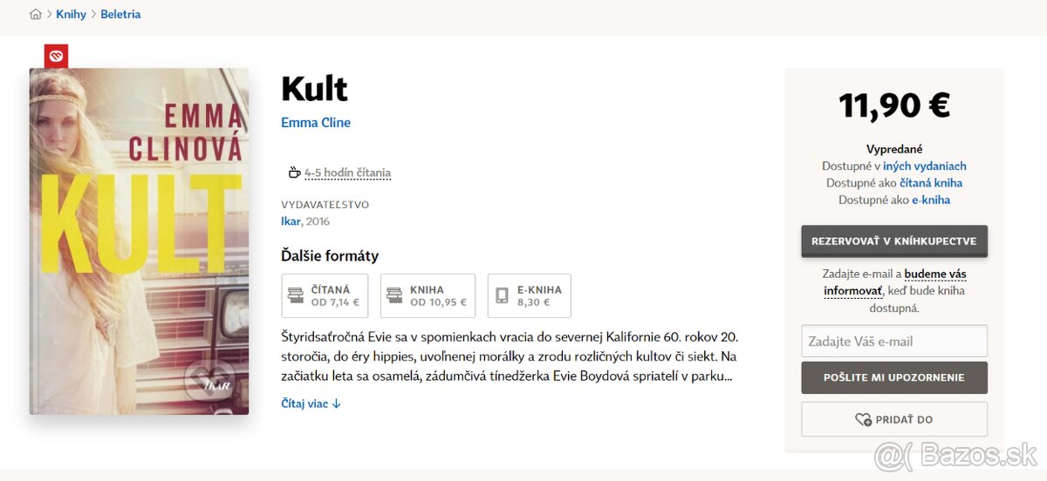This screenshot has height=481, width=1047.
Task: Open the Knihy breadcrumb link
Action: tap(72, 14)
